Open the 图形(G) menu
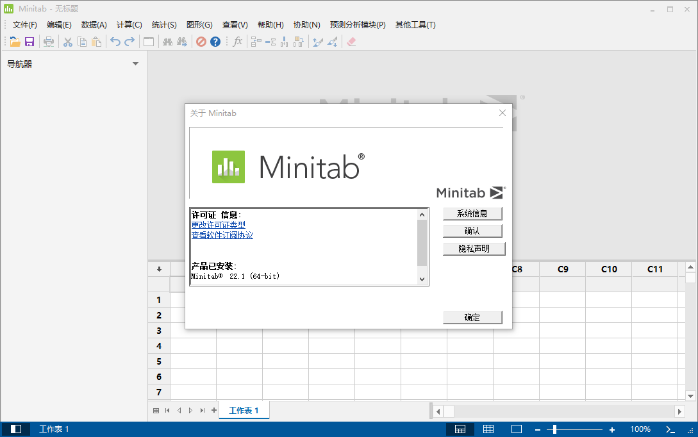The height and width of the screenshot is (437, 698). click(x=199, y=25)
